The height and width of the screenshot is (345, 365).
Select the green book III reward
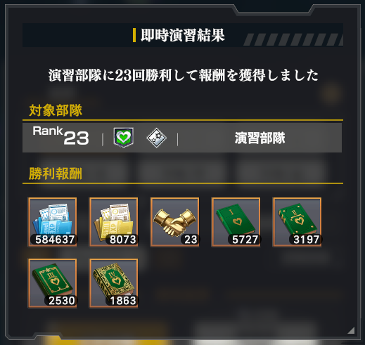tap(52, 283)
